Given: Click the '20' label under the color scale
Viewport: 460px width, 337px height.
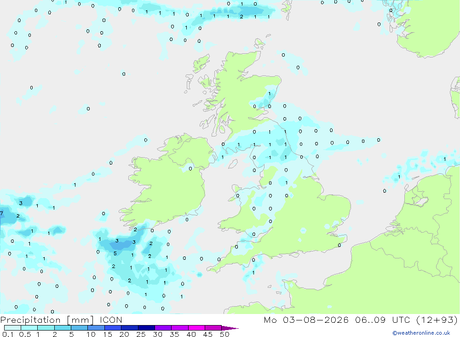Looking at the screenshot, I should coord(124,334).
